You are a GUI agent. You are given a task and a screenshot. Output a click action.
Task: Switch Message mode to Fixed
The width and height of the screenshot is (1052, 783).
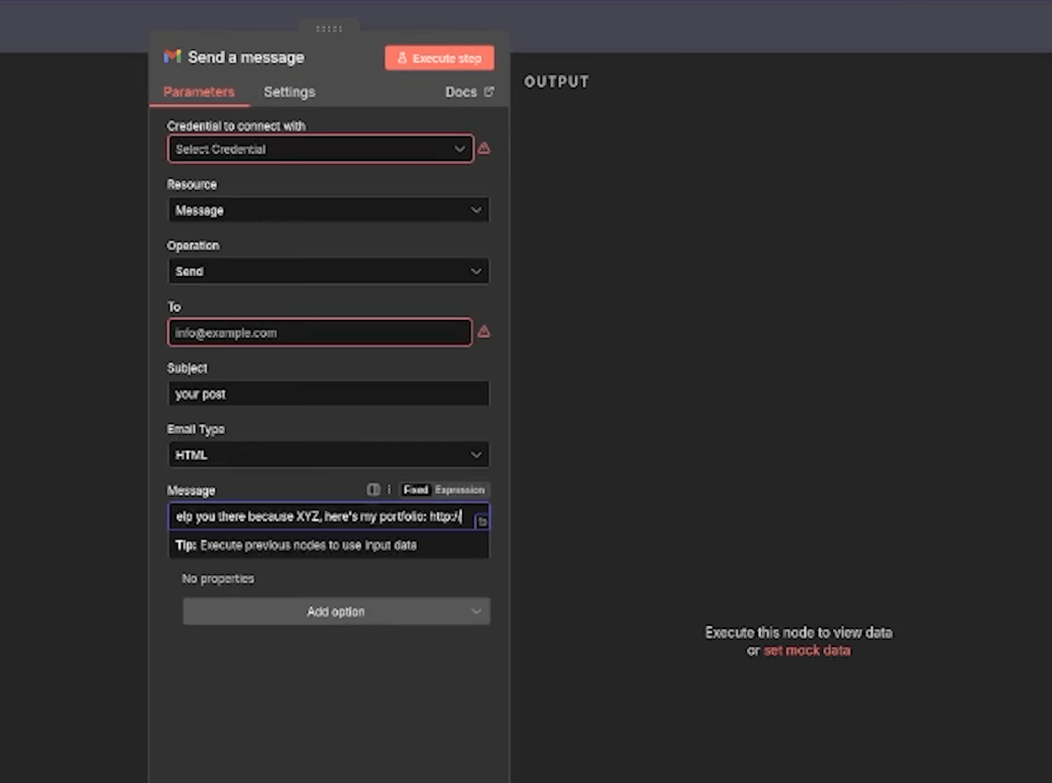click(415, 490)
